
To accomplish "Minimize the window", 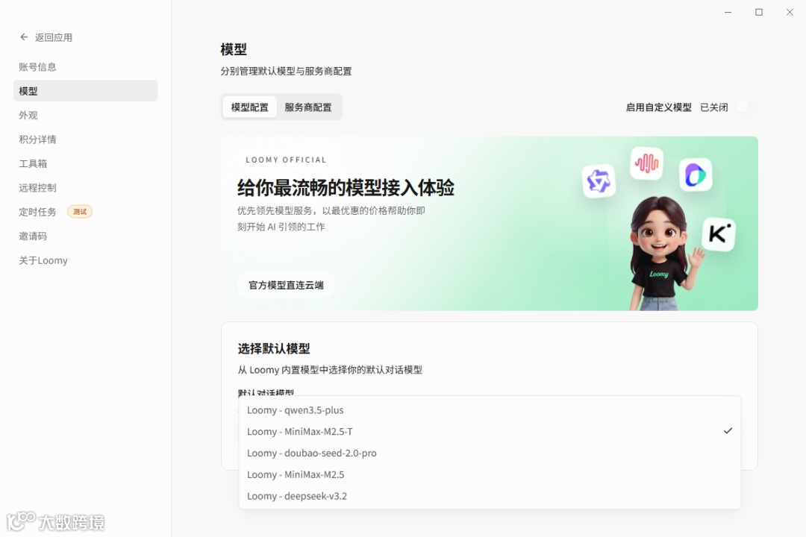I will click(728, 13).
